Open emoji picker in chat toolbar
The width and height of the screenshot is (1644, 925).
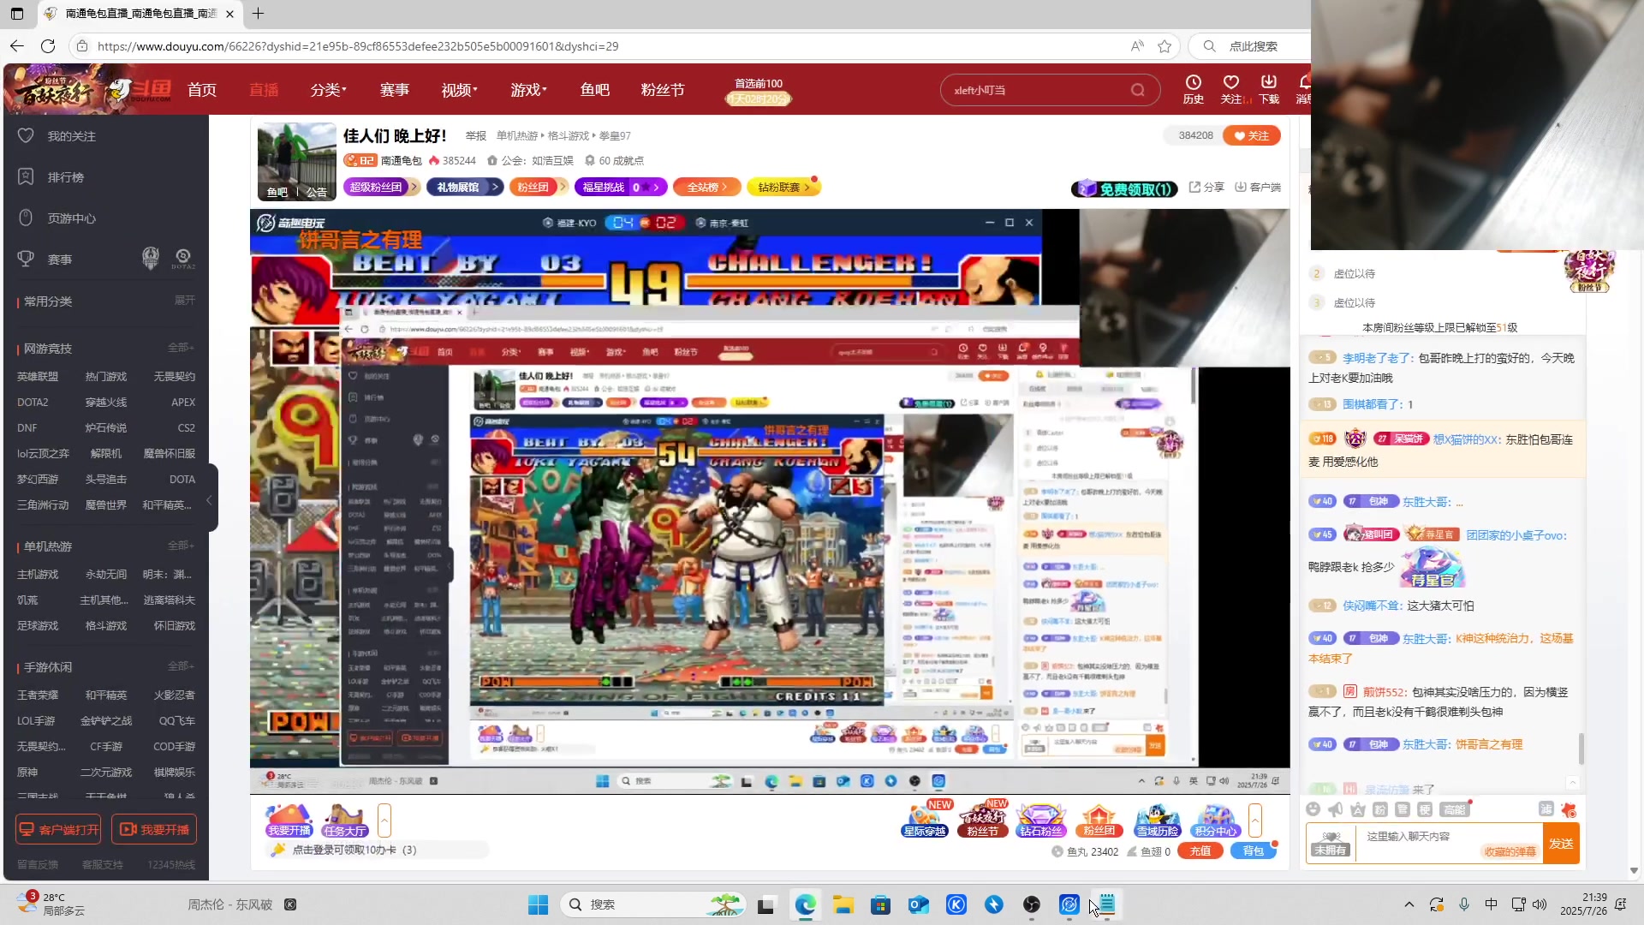[x=1313, y=809]
